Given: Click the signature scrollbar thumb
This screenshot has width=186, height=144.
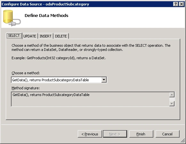Looking at the screenshot, I should pos(172,99).
